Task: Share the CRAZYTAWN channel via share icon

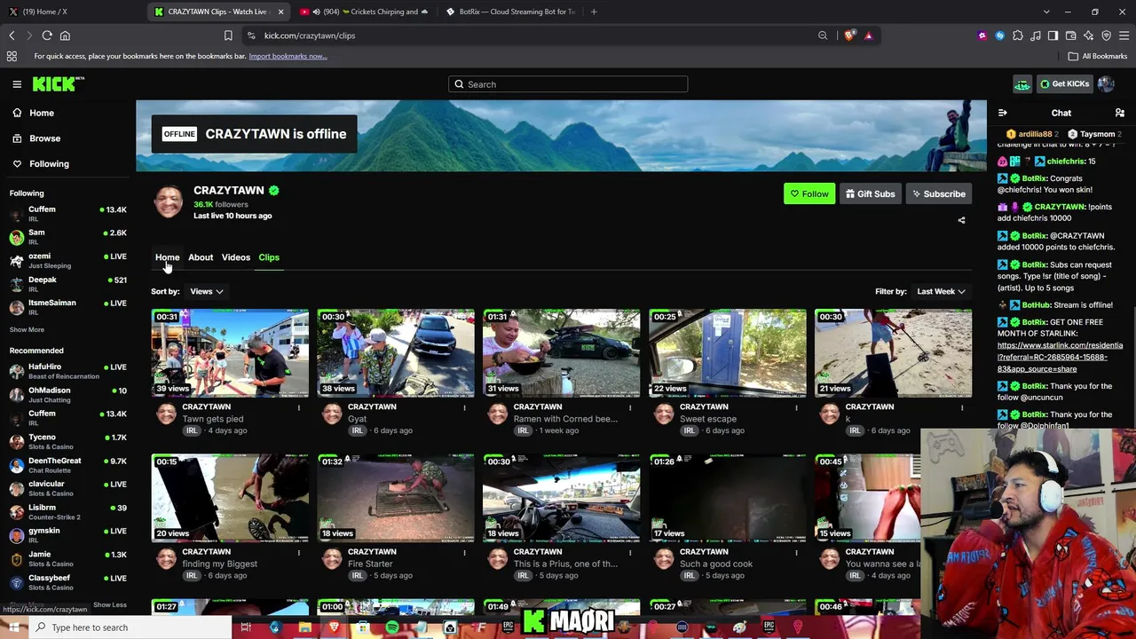Action: (961, 220)
